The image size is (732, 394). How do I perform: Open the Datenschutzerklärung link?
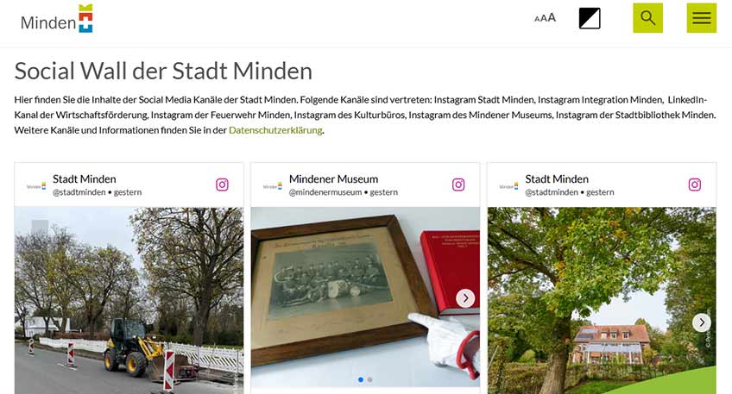click(275, 130)
